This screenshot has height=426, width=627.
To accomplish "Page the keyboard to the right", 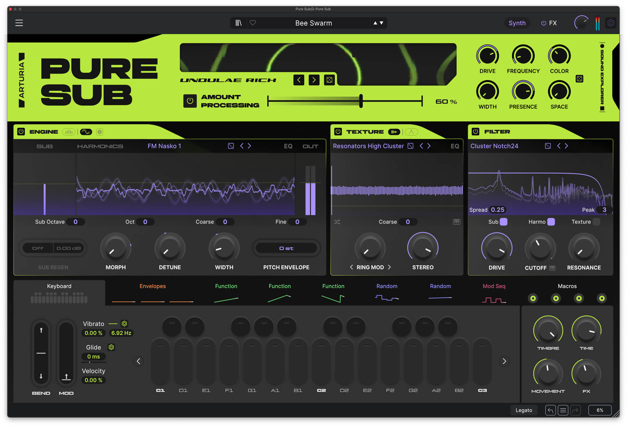I will pyautogui.click(x=504, y=361).
